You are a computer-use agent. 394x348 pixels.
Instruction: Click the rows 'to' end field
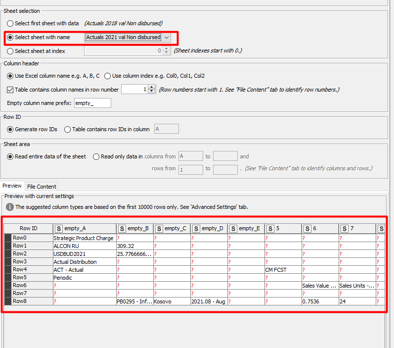click(225, 170)
